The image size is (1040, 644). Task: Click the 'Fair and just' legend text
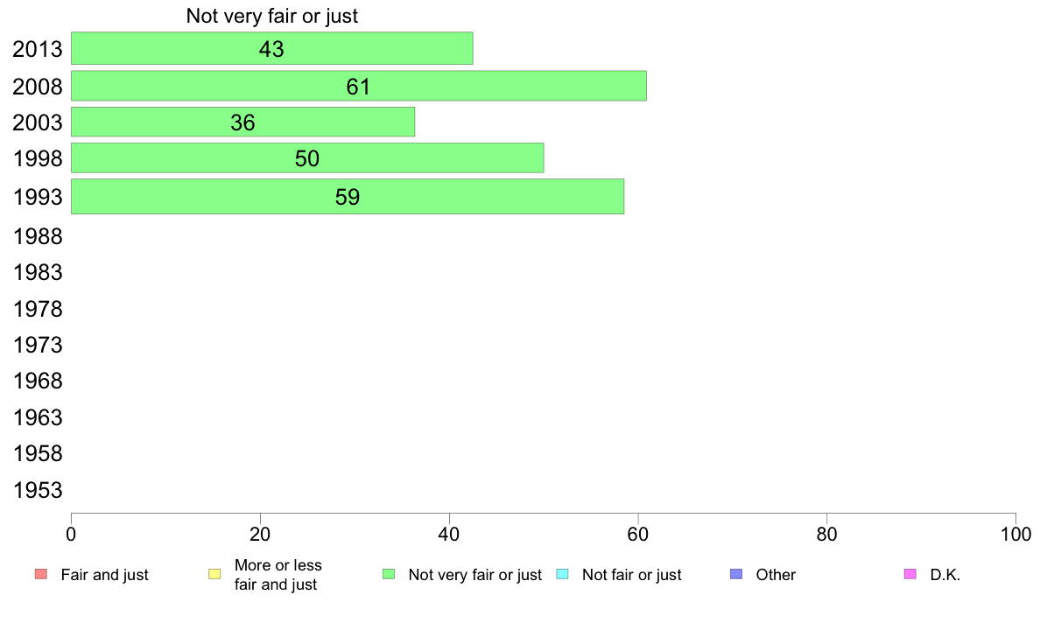coord(104,575)
